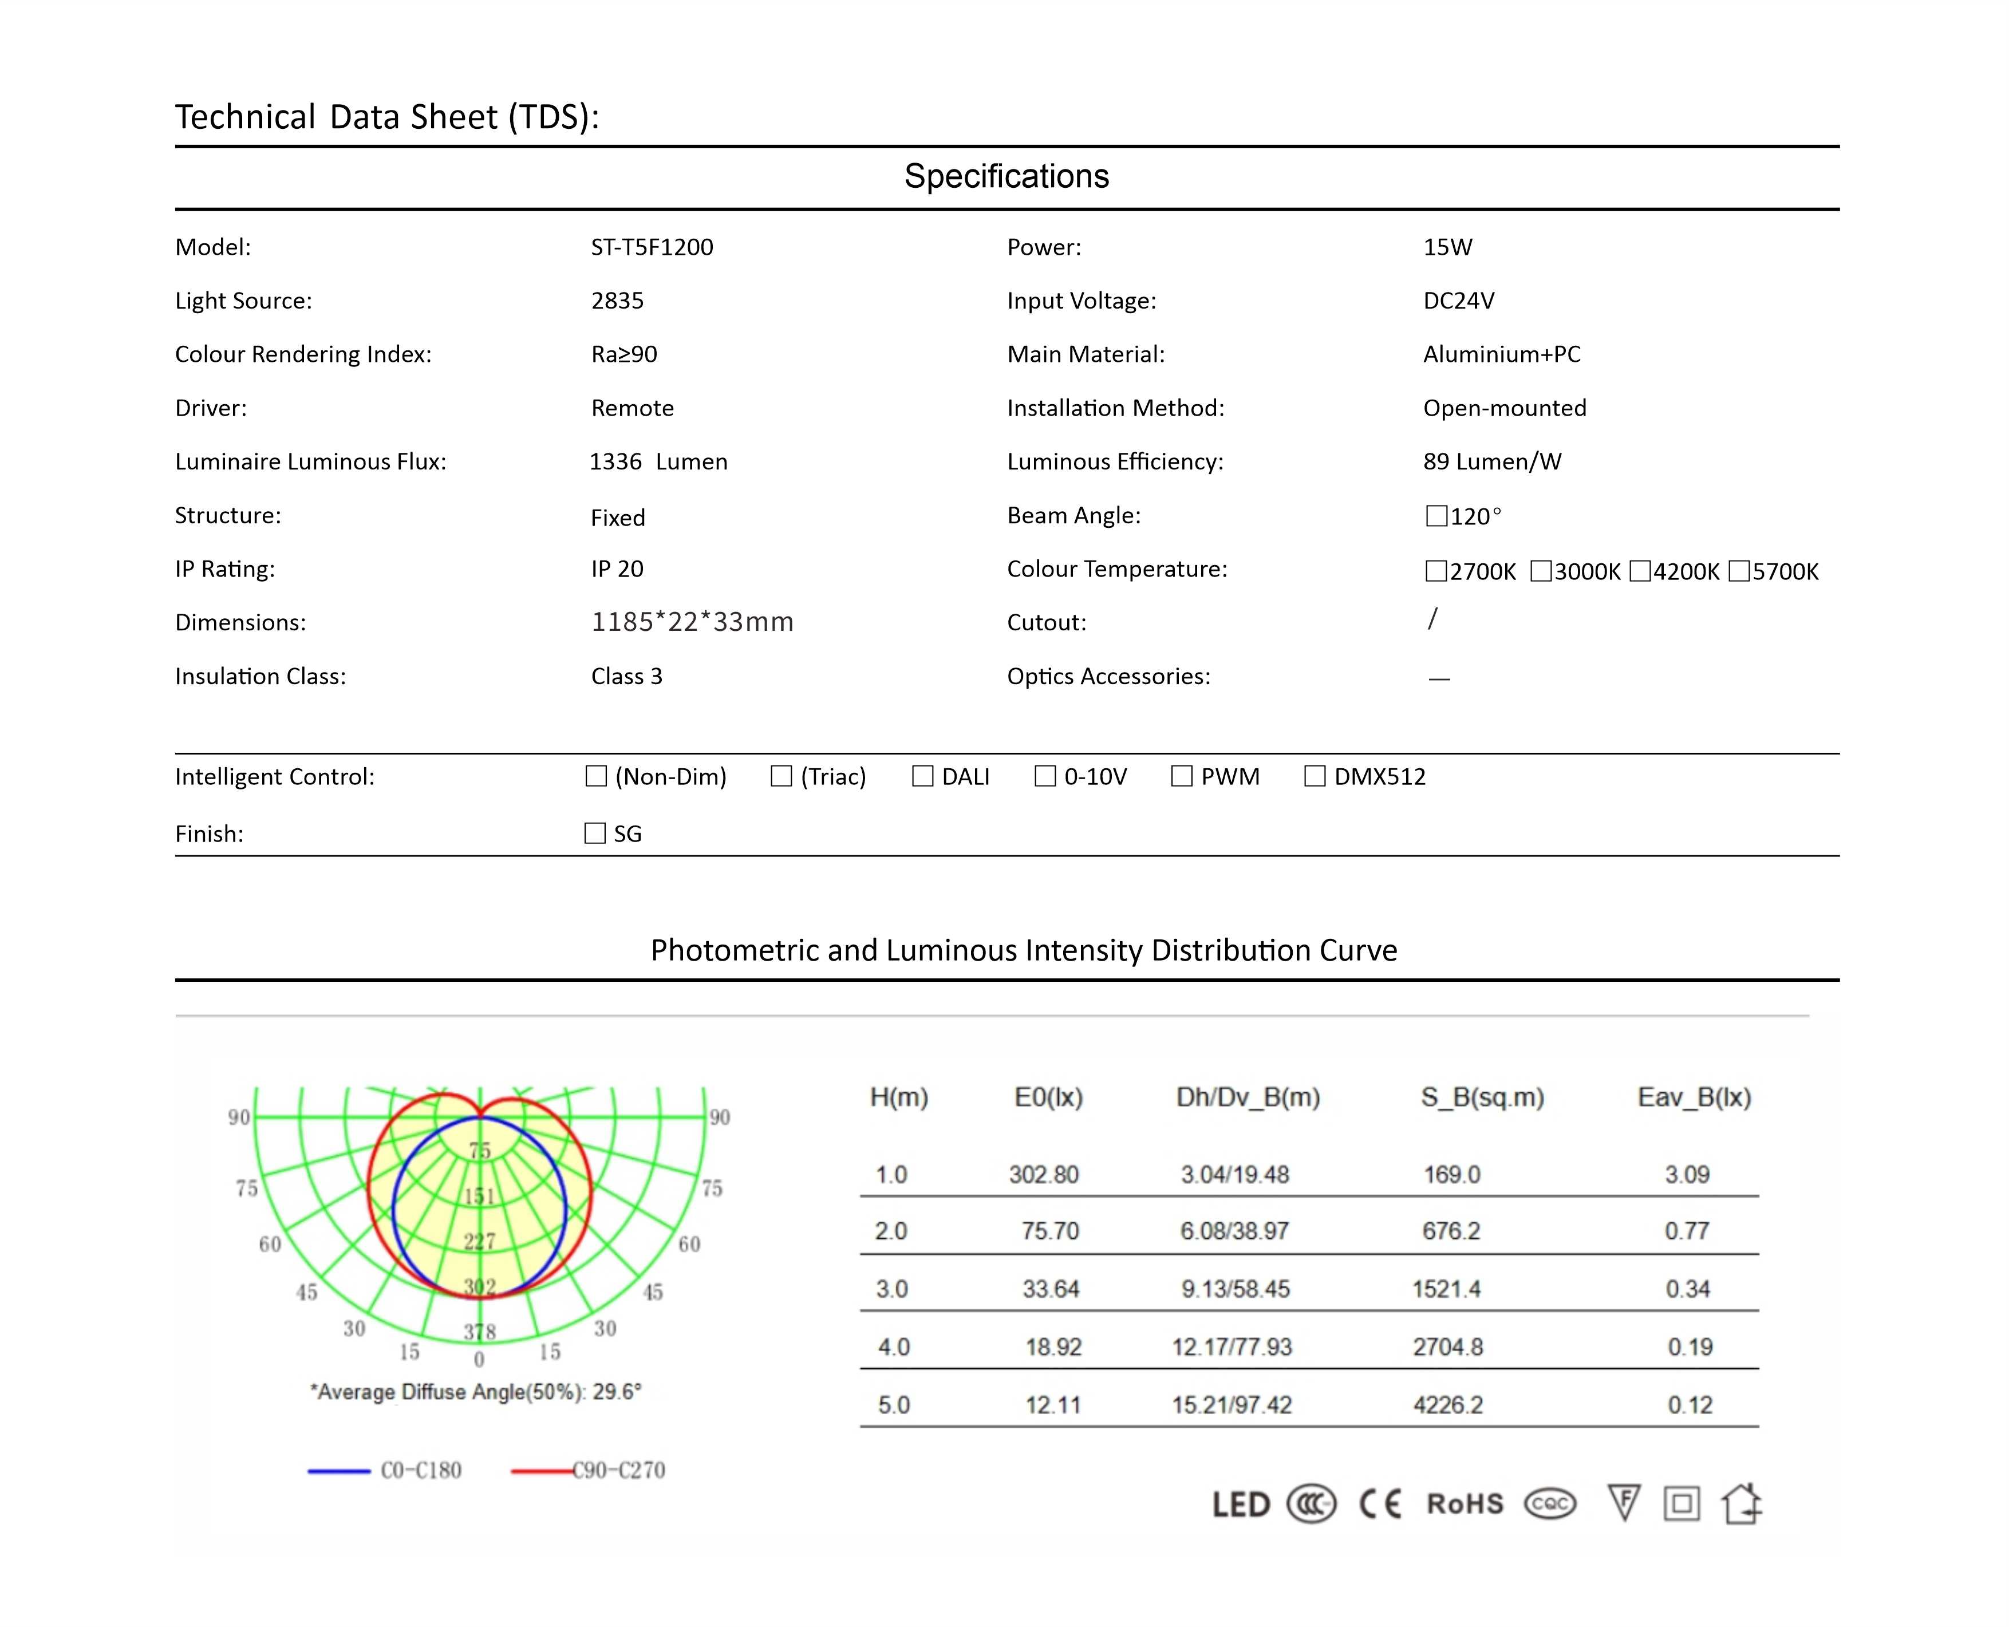The width and height of the screenshot is (2009, 1627).
Task: Click the F triangle mounting symbol
Action: [x=1624, y=1502]
